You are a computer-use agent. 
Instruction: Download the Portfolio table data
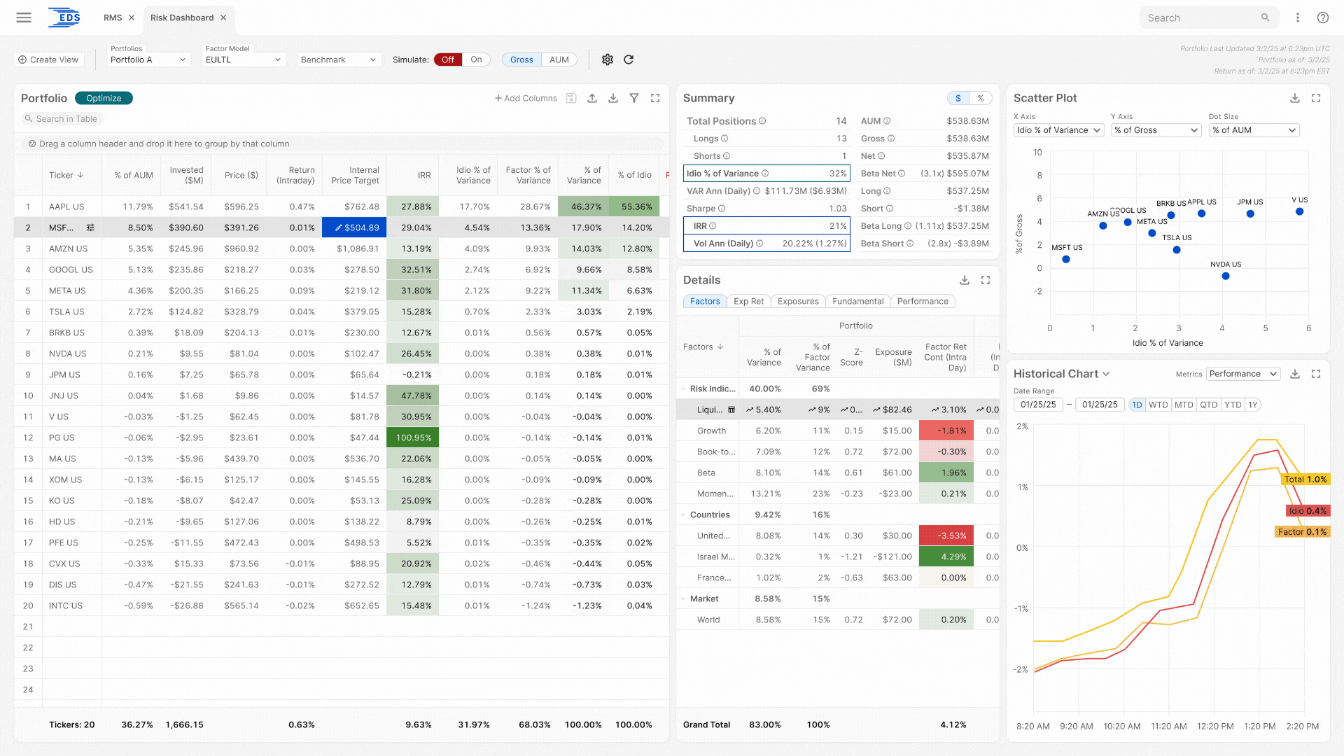pyautogui.click(x=613, y=98)
